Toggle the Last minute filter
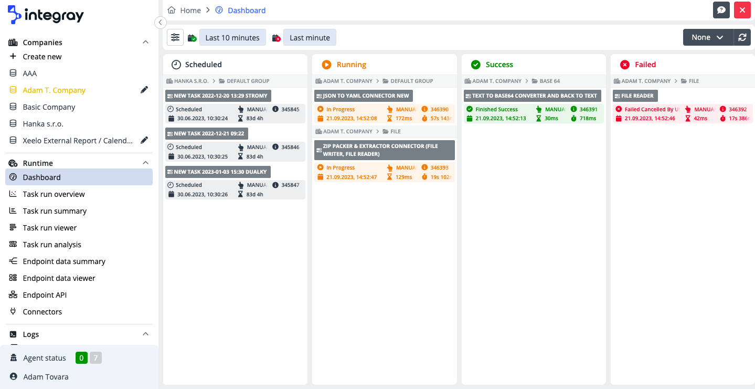This screenshot has width=755, height=389. 310,38
